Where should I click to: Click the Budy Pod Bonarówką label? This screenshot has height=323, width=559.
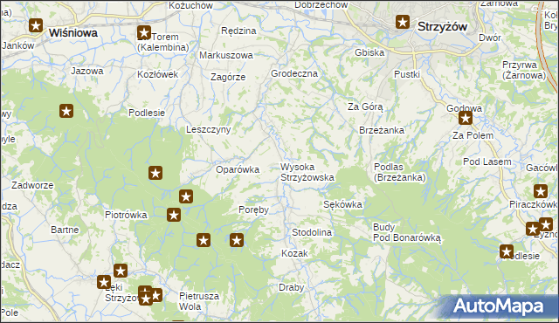pos(406,233)
